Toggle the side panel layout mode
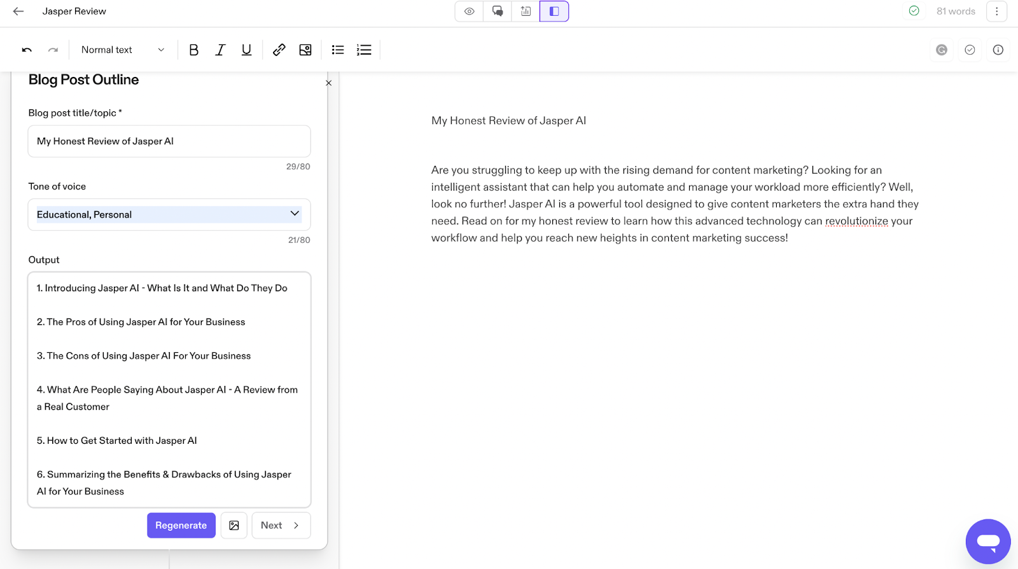 click(x=554, y=11)
